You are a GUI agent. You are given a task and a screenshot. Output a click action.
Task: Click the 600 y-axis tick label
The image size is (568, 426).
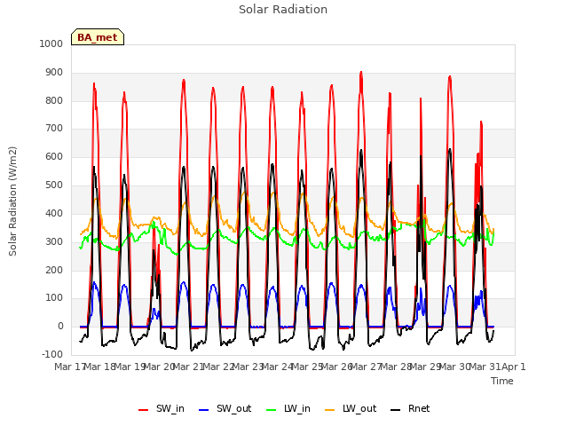point(54,156)
